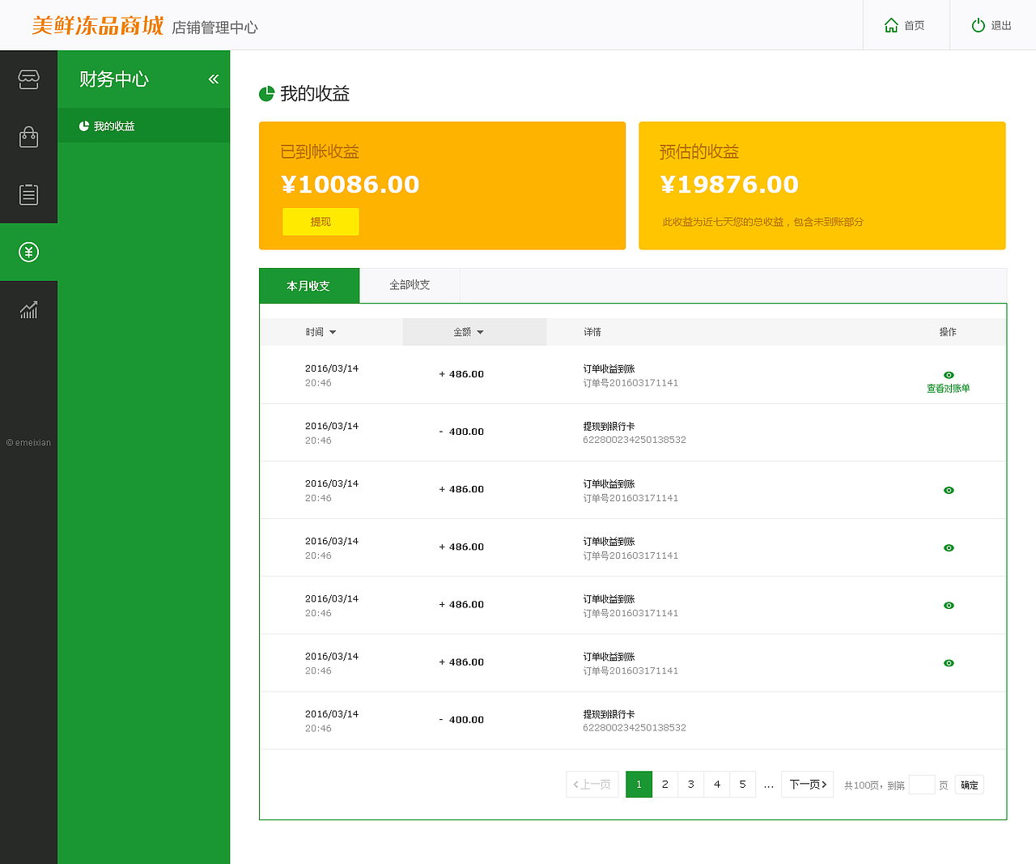Viewport: 1036px width, 864px height.
Task: Select the yen finance center icon
Action: tap(28, 252)
